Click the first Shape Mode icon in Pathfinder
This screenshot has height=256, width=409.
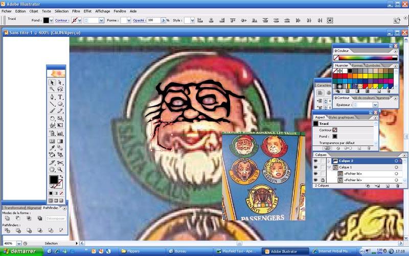[7, 218]
